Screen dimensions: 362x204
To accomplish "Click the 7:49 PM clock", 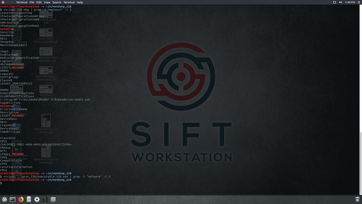I will pyautogui.click(x=350, y=2).
